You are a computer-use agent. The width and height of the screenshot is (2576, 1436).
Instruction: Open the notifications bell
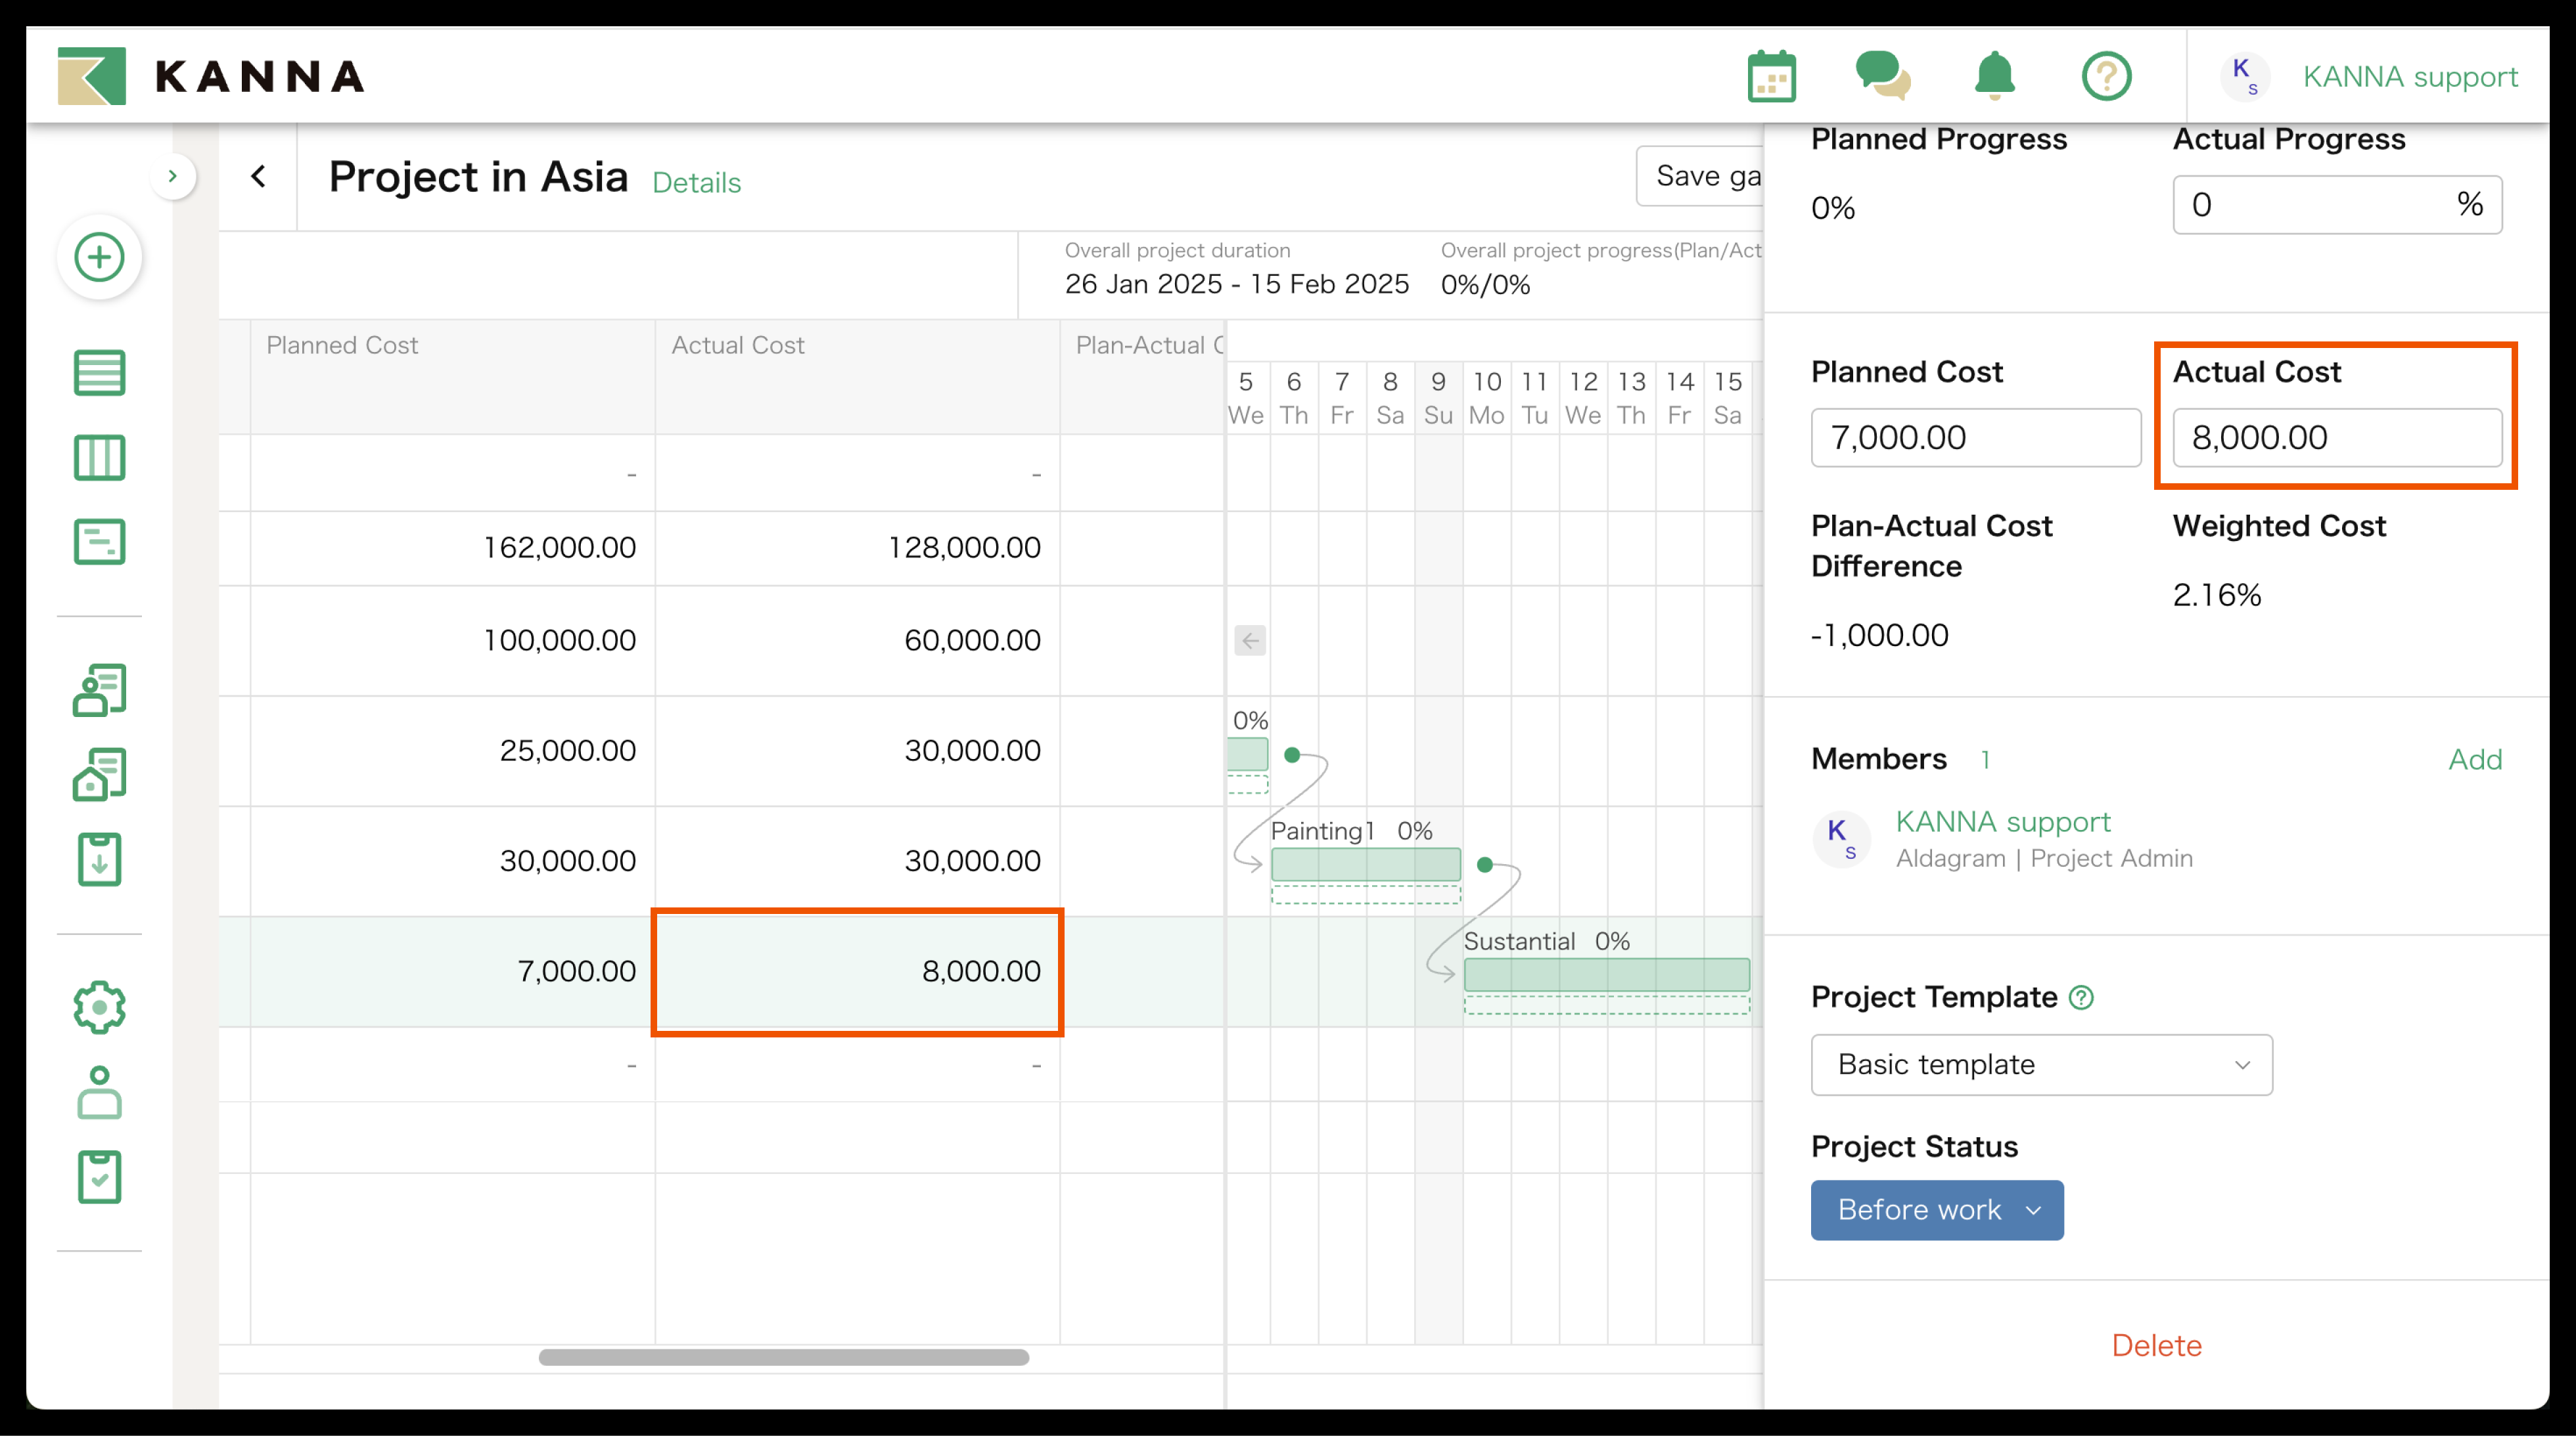[x=1994, y=77]
